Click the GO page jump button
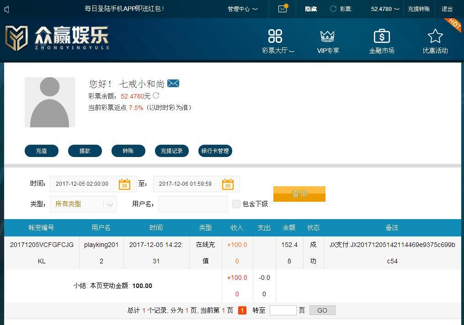 point(322,310)
